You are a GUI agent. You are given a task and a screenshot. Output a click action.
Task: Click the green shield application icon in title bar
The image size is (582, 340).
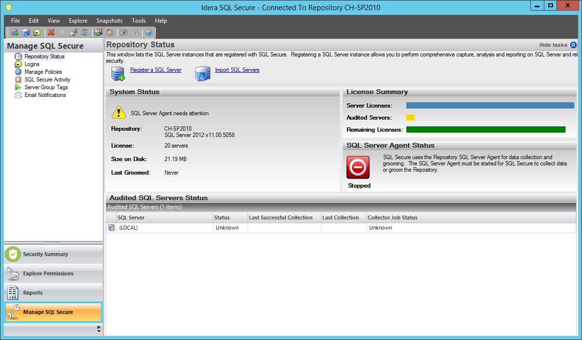8,7
